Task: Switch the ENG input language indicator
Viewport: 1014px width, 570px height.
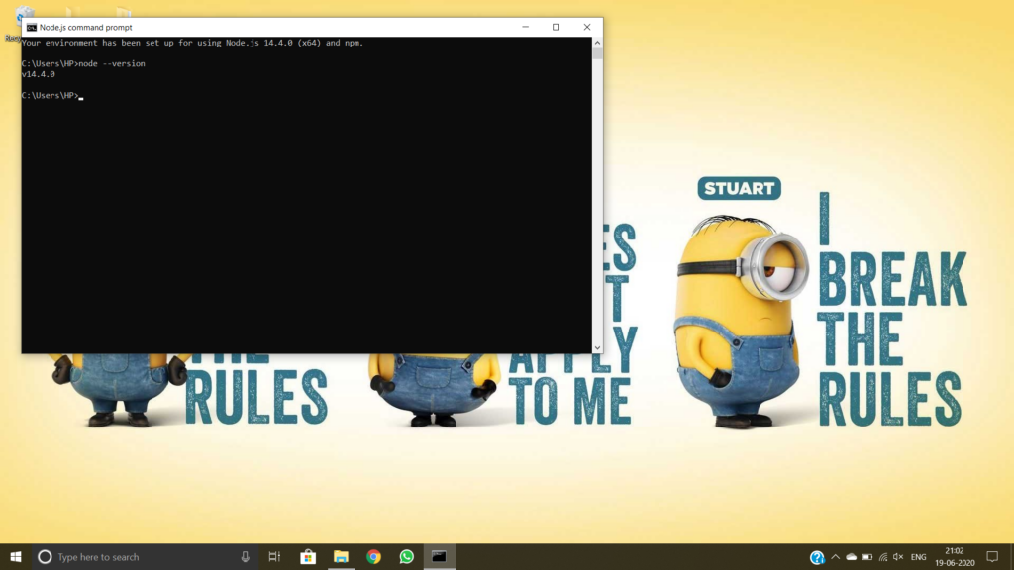Action: click(x=918, y=557)
